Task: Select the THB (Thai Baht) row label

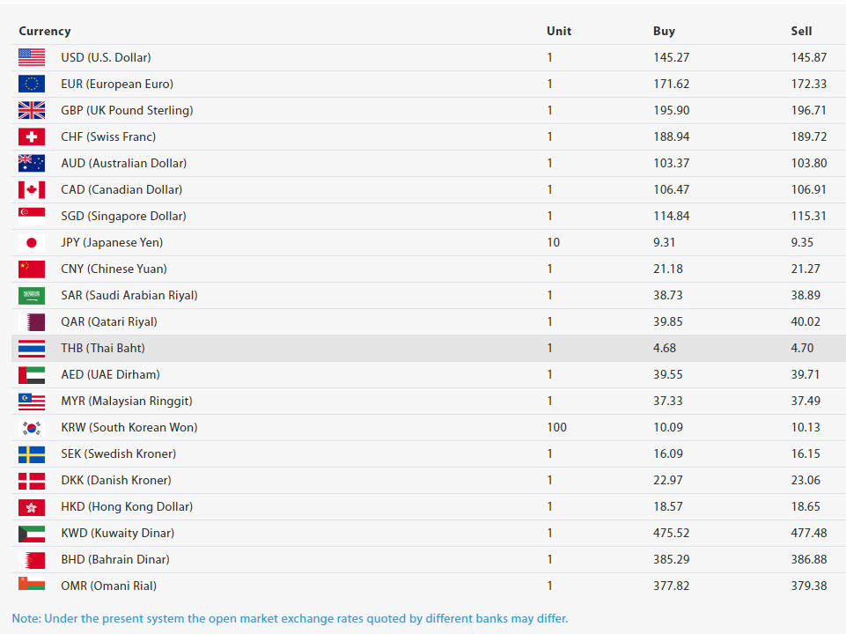Action: coord(103,348)
